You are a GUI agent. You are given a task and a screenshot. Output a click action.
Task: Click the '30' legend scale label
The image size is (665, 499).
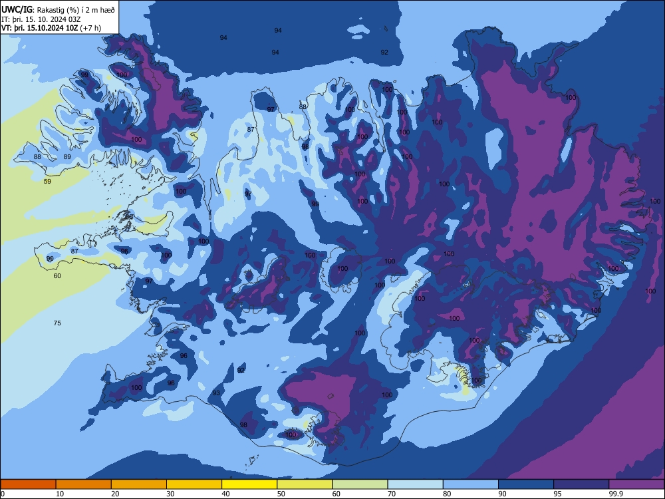170,494
